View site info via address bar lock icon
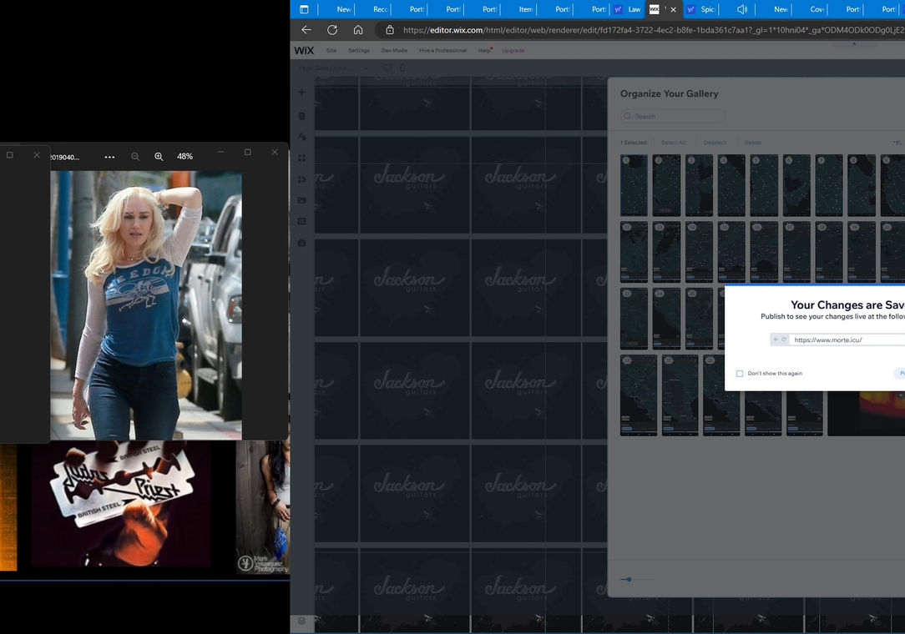 pyautogui.click(x=390, y=30)
